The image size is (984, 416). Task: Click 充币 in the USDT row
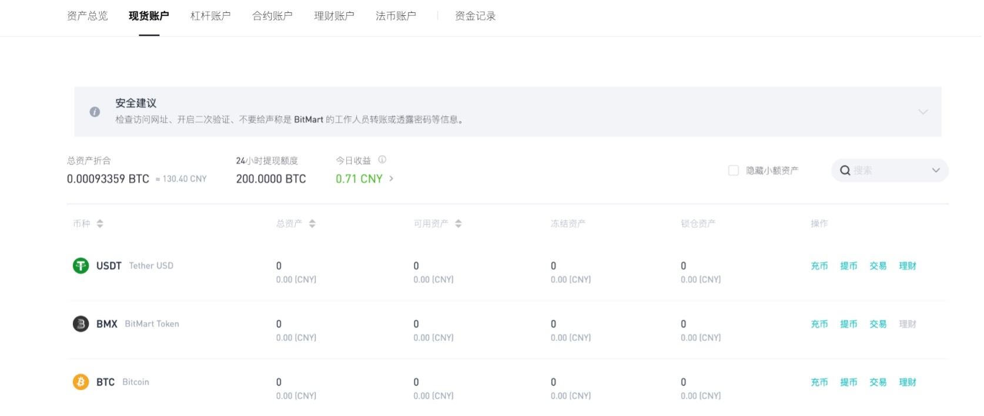point(819,266)
